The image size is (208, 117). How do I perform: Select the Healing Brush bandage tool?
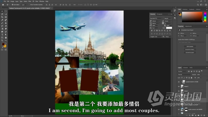pyautogui.click(x=6, y=20)
